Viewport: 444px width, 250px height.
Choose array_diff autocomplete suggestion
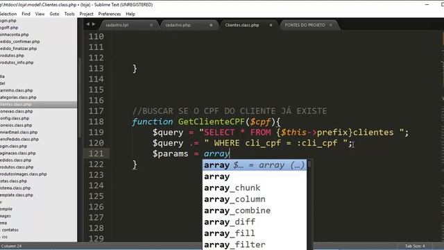tap(255, 222)
